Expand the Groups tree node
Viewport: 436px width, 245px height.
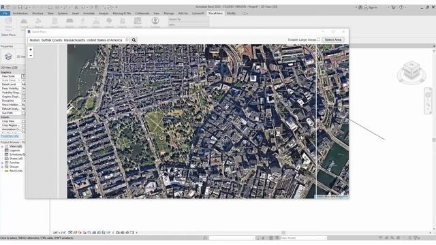pyautogui.click(x=3, y=167)
